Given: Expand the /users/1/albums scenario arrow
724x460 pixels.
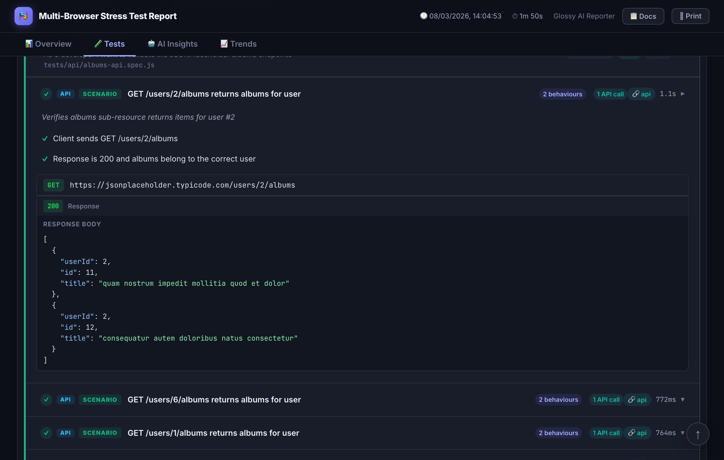Looking at the screenshot, I should coord(682,433).
